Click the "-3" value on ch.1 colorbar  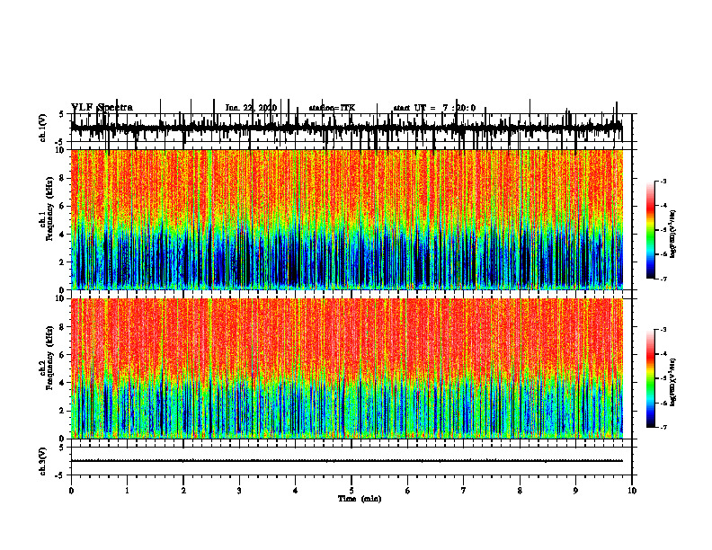[663, 181]
